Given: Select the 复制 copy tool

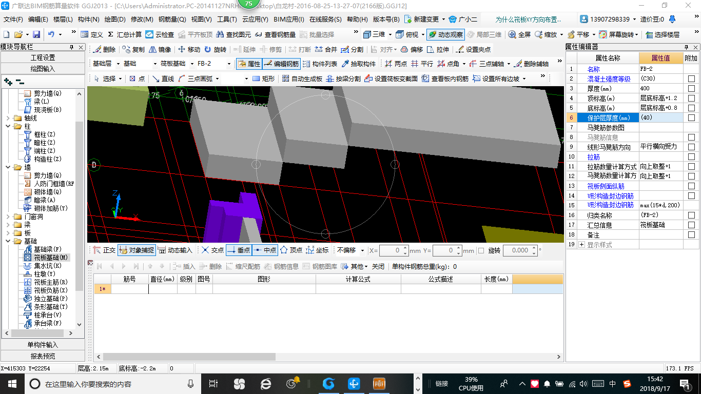Looking at the screenshot, I should click(133, 49).
